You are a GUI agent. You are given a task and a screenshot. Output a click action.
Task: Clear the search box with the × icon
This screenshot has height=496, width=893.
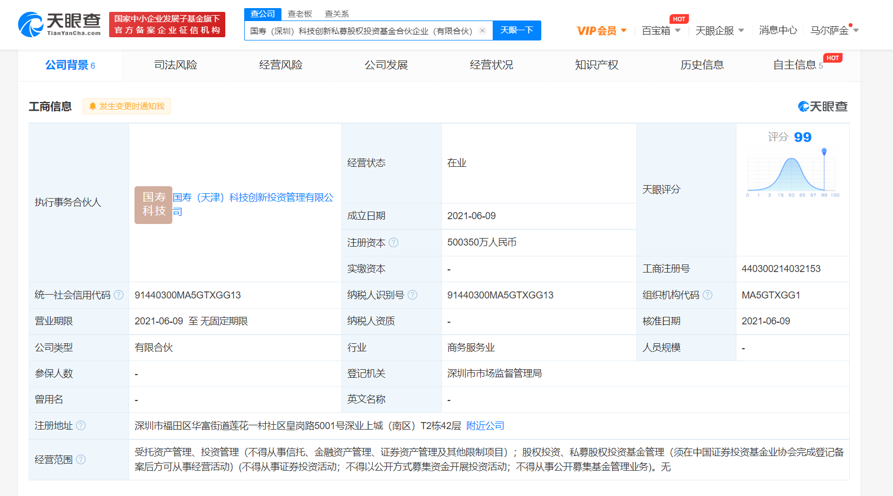tap(482, 30)
